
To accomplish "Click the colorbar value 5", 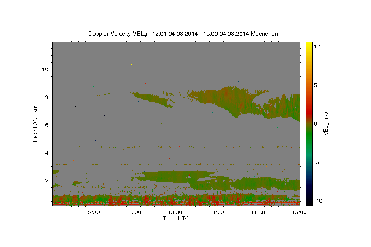I will (x=315, y=85).
